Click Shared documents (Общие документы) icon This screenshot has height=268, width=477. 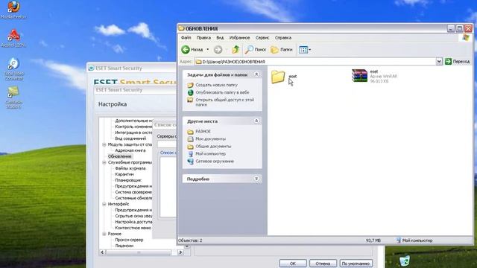191,147
